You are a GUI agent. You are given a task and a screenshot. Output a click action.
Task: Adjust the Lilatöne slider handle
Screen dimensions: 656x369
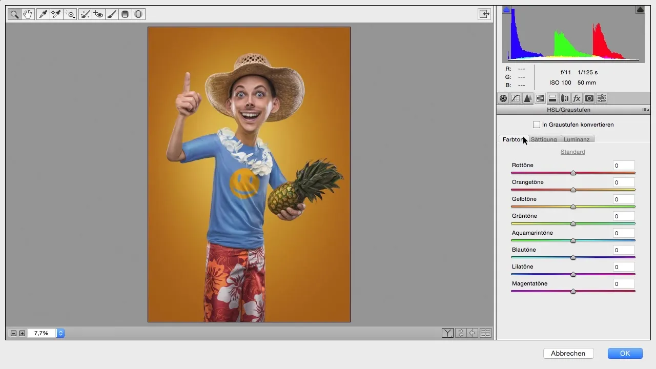(573, 275)
